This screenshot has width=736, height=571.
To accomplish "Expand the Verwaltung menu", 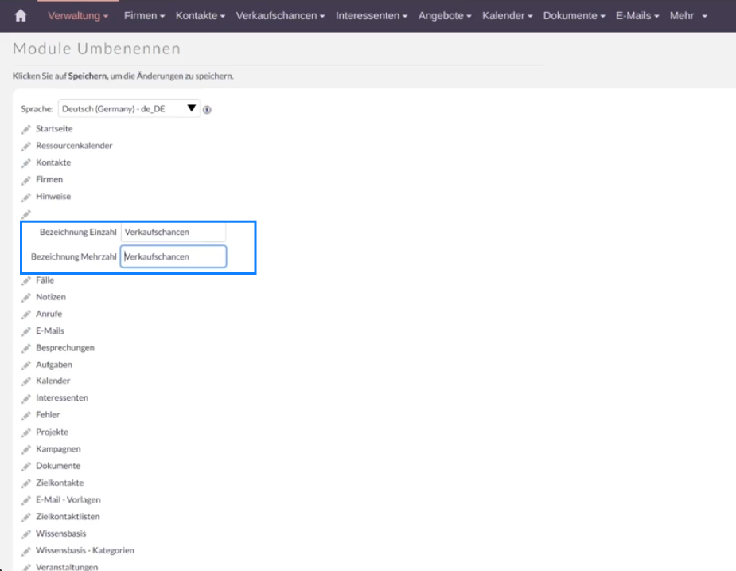I will (78, 16).
